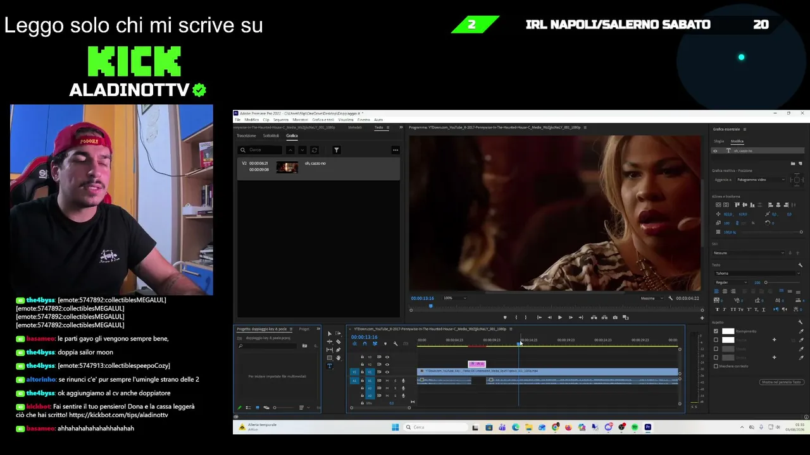Viewport: 810px width, 455px height.
Task: Jump to previous search result arrow
Action: tap(290, 150)
